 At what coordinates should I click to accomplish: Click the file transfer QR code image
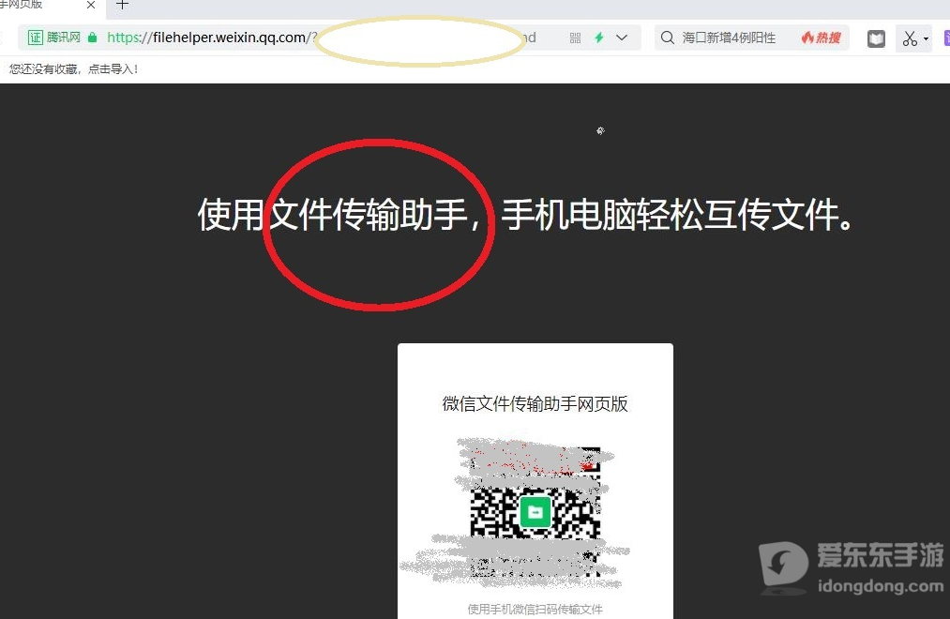[x=535, y=512]
